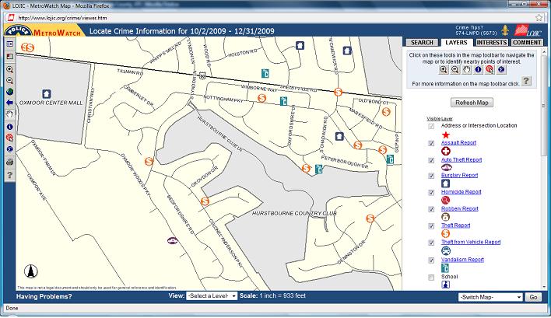Expand the Switch Map dropdown
This screenshot has width=551, height=318.
[490, 297]
